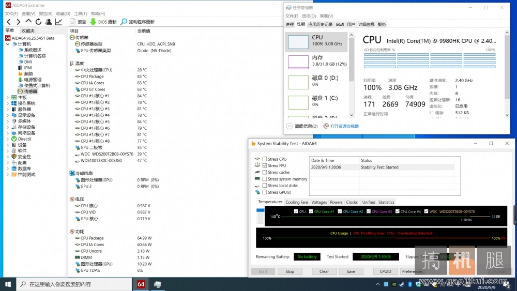Uncheck the Stress FPU checkbox

click(264, 165)
